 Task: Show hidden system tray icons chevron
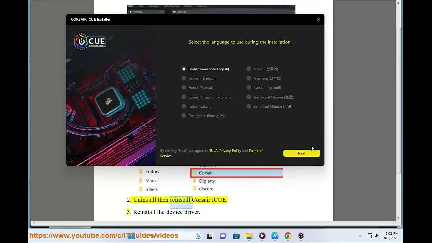360,236
